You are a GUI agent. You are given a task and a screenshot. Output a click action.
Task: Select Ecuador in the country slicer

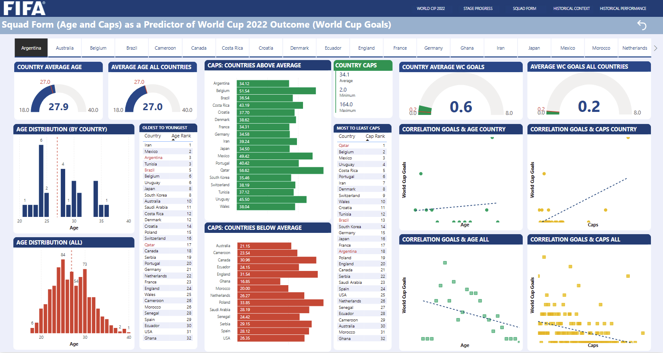(333, 48)
